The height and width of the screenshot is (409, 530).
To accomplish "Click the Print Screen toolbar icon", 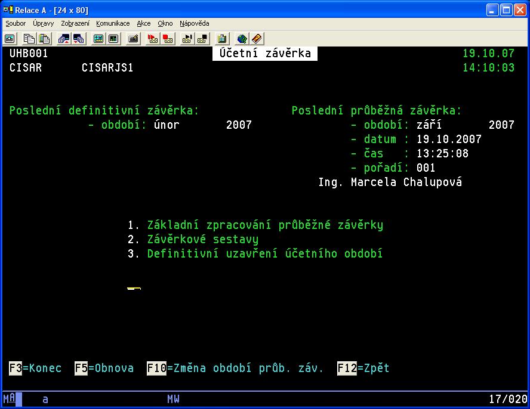I will coord(10,39).
